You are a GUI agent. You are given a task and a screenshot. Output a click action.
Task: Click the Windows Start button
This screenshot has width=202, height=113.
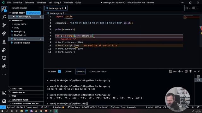tap(2, 111)
